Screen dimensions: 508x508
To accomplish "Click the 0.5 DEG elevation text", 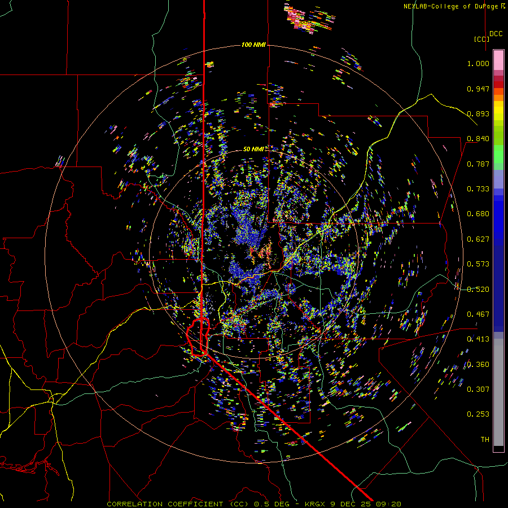I will pyautogui.click(x=271, y=504).
